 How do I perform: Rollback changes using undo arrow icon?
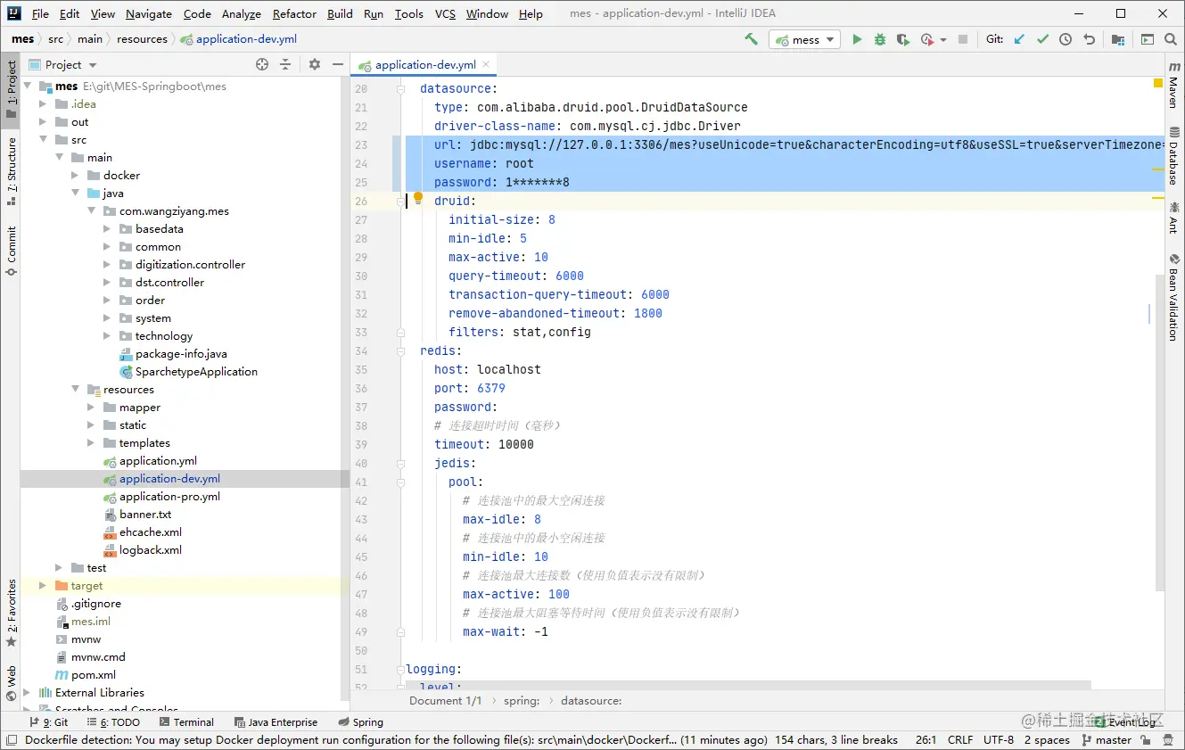[x=1089, y=39]
